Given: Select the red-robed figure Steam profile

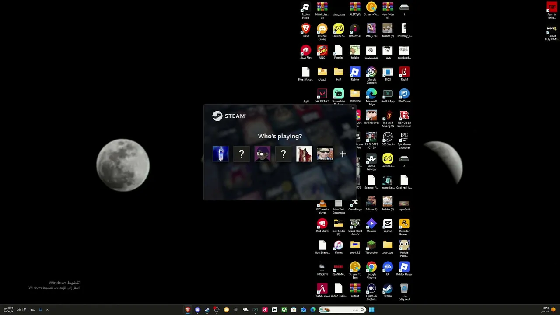Looking at the screenshot, I should click(304, 154).
